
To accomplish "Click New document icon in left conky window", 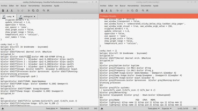I will 3,11.
